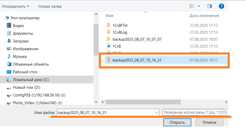Screen dimensions: 246x134
Task: Open the backup file type filter combo box
Action: tap(196, 112)
